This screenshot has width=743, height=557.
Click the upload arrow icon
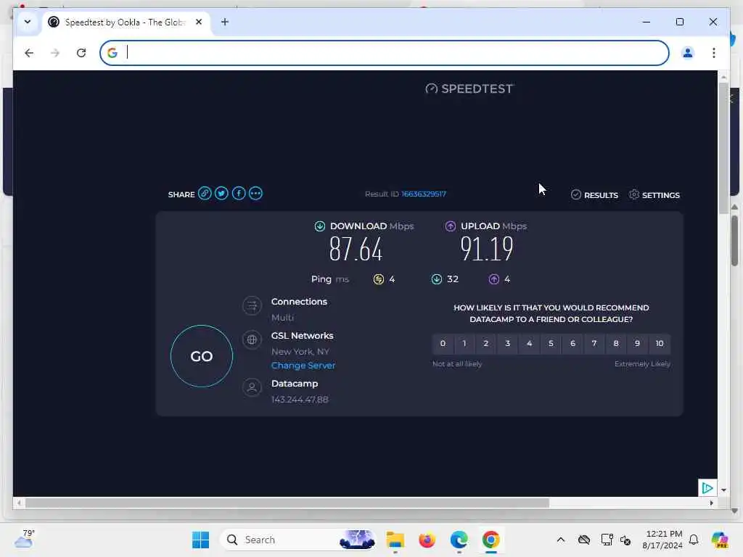tap(450, 226)
